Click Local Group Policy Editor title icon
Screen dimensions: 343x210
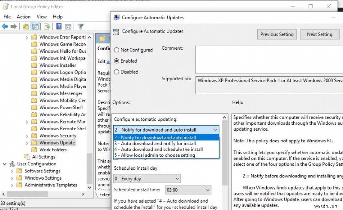tap(6, 6)
